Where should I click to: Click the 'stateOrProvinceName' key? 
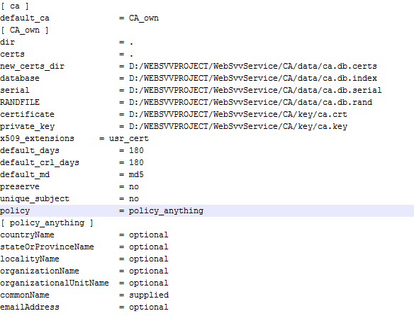(x=47, y=247)
